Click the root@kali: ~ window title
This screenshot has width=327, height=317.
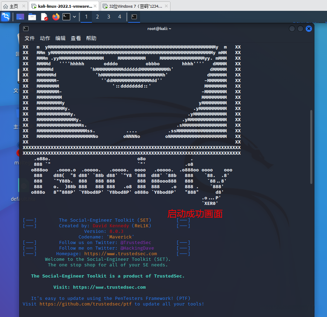pyautogui.click(x=159, y=29)
